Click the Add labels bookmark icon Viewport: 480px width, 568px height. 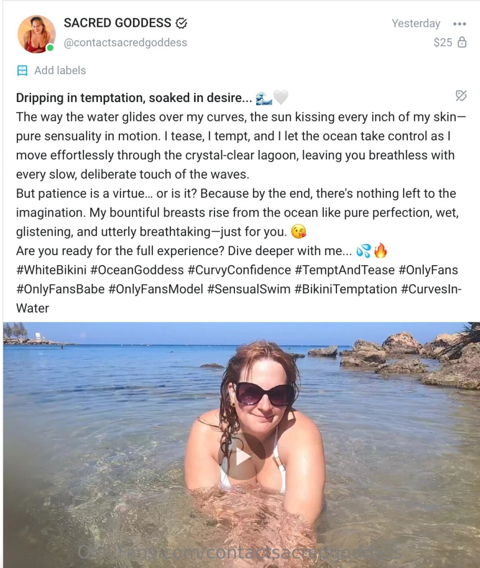tap(22, 70)
